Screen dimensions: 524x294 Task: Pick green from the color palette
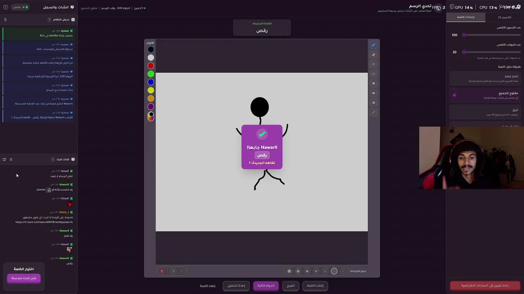pos(151,74)
